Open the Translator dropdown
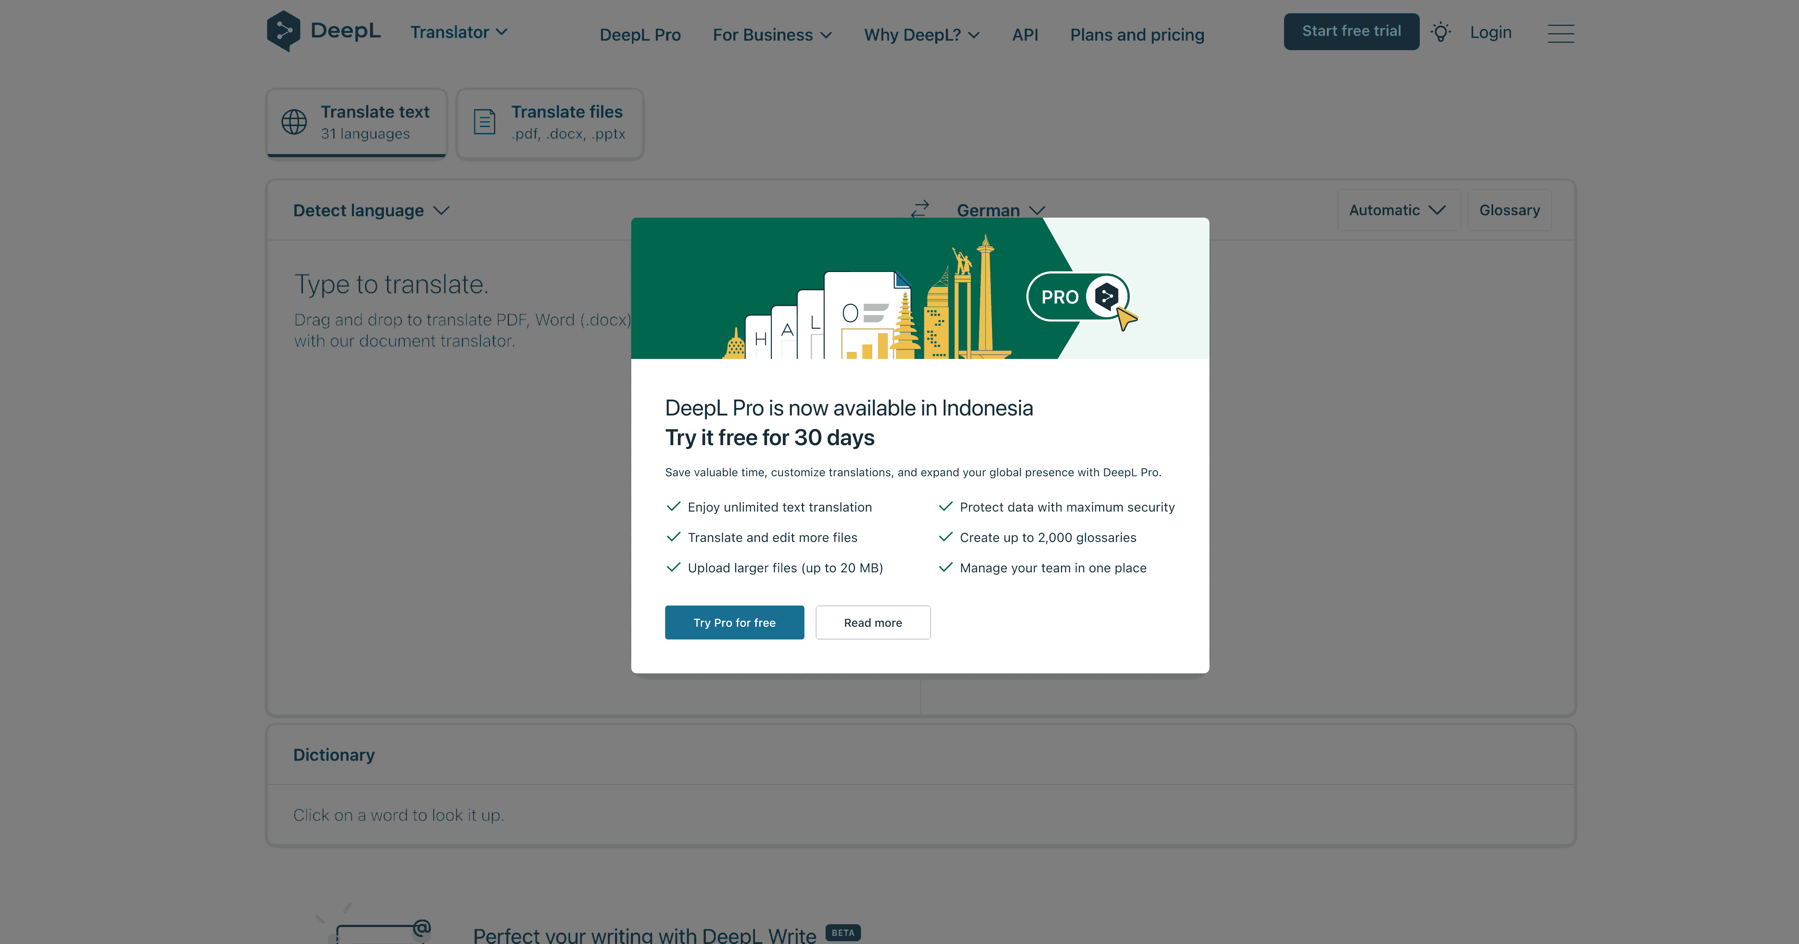This screenshot has height=944, width=1799. [x=459, y=32]
